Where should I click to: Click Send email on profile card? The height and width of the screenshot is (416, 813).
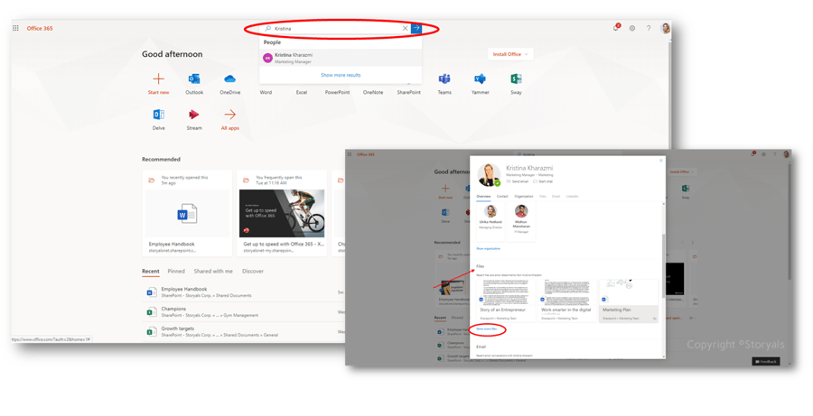(x=518, y=182)
